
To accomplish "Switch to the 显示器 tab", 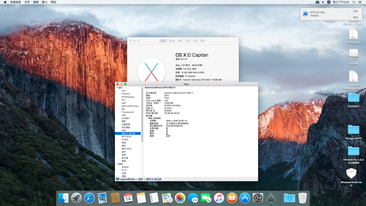I will click(172, 41).
